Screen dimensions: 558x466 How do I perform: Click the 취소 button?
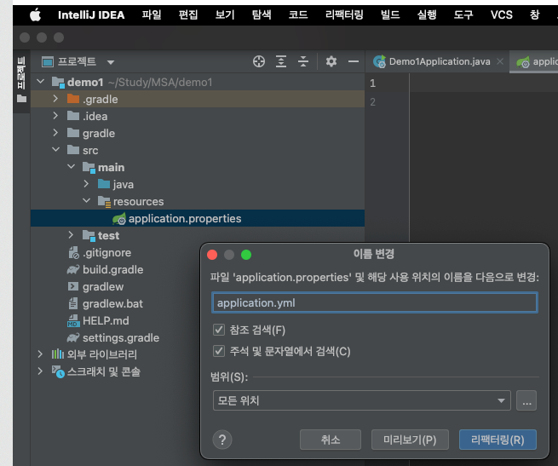[x=331, y=440]
